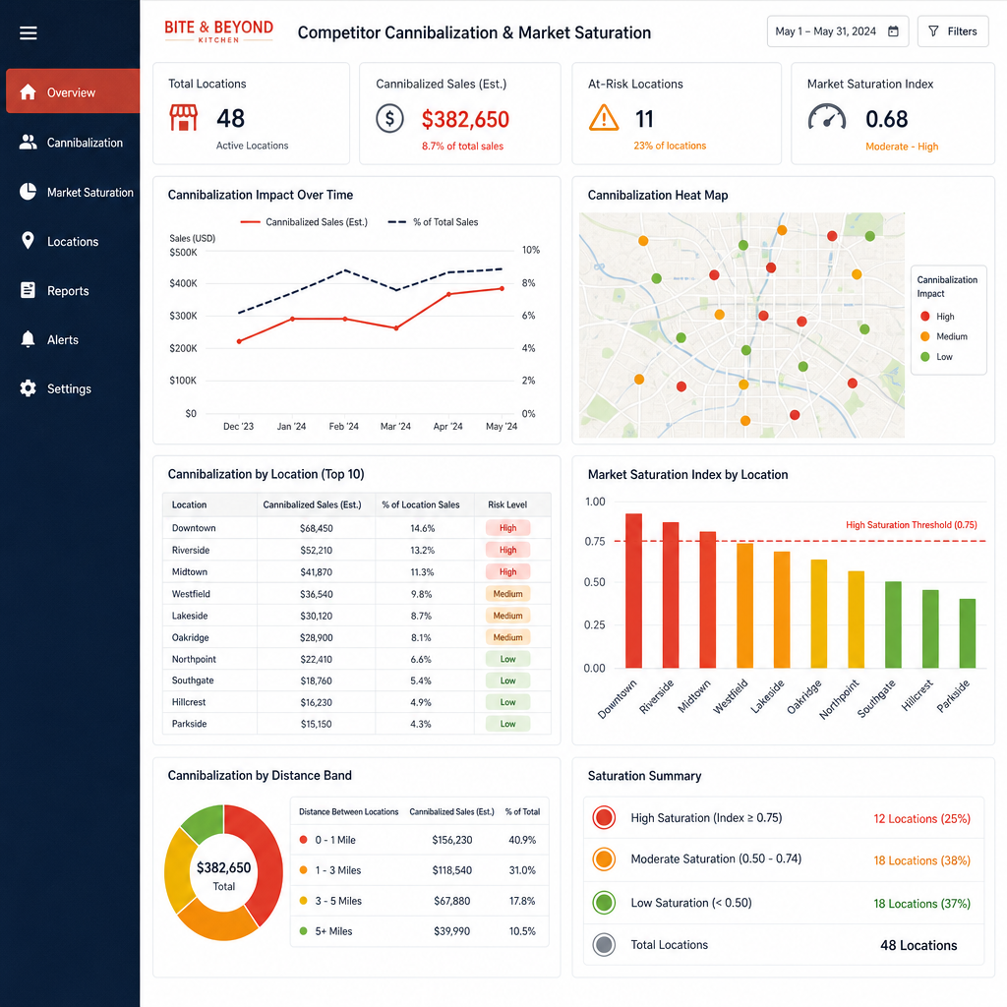Click the At-Risk warning triangle icon
This screenshot has width=1007, height=1007.
pos(604,118)
